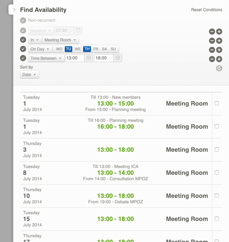Viewport: 229px width, 242px height.
Task: Open clock picker next to 18:00 end time
Action: pyautogui.click(x=117, y=58)
